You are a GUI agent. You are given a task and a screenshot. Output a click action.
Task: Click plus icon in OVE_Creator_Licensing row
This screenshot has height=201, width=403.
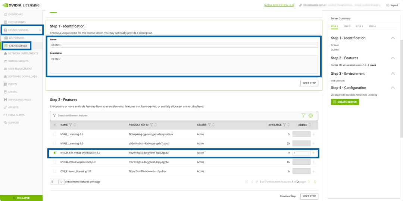click(x=313, y=171)
